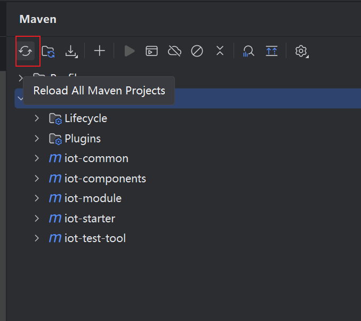Select the iot-test-tool module
This screenshot has width=361, height=321.
point(95,238)
